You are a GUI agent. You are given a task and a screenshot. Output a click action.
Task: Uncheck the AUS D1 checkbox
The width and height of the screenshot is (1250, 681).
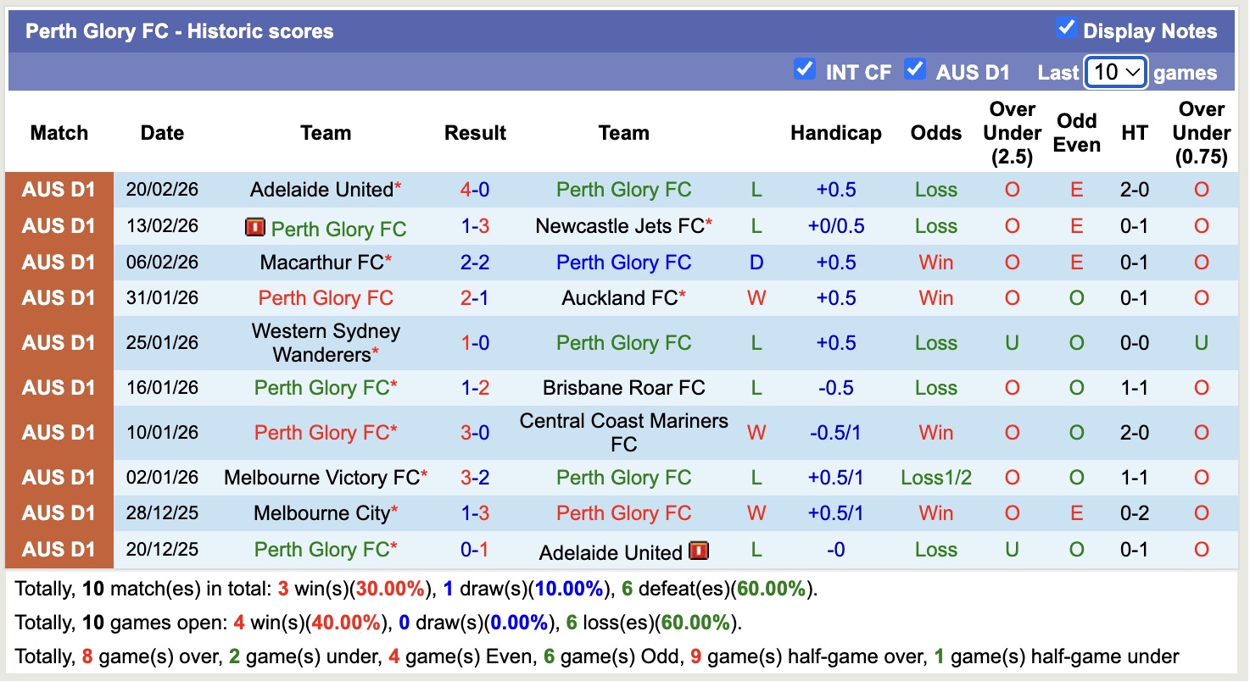click(x=915, y=69)
